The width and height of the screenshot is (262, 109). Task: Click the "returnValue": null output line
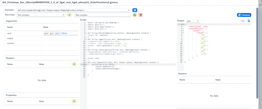tap(198, 26)
